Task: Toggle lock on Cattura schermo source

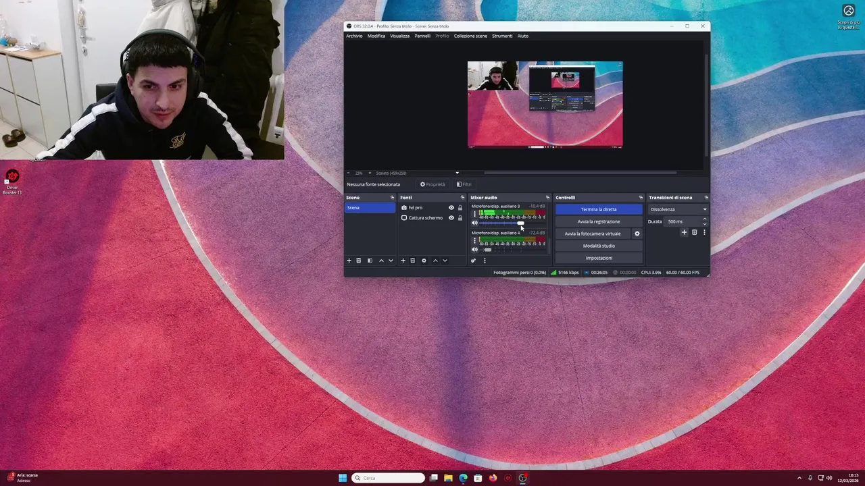Action: (x=460, y=218)
